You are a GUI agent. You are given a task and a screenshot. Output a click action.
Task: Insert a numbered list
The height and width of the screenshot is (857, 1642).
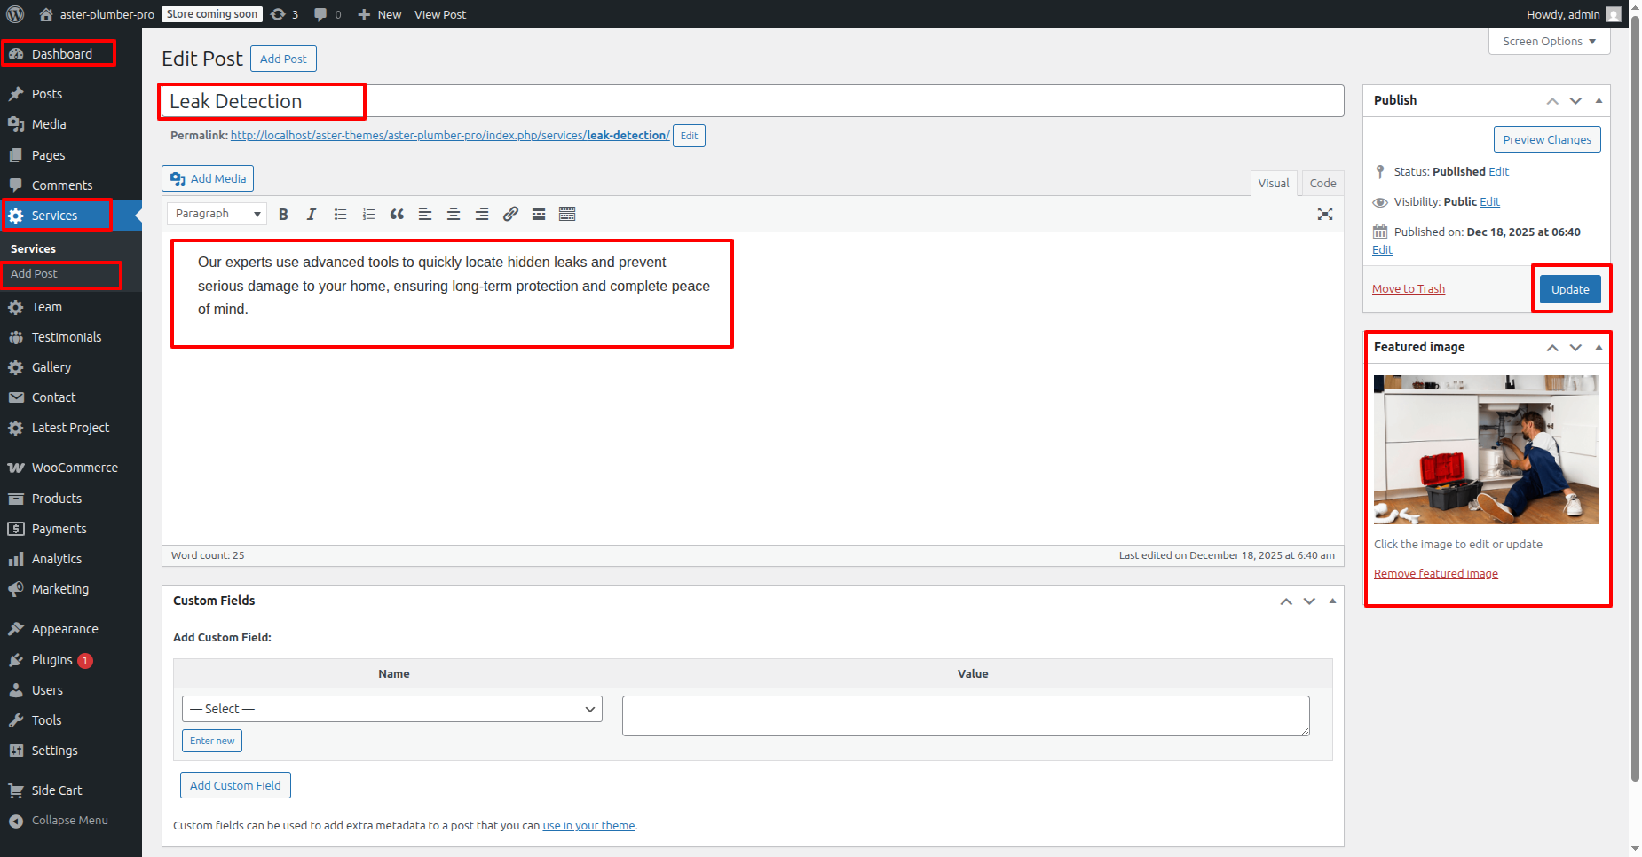(x=368, y=214)
